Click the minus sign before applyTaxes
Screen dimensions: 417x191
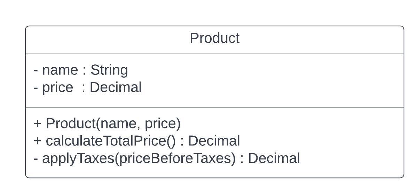pyautogui.click(x=36, y=159)
